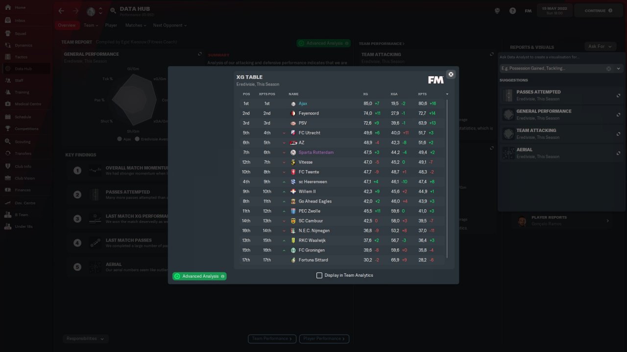
Task: Click the back navigation arrow
Action: tap(61, 11)
